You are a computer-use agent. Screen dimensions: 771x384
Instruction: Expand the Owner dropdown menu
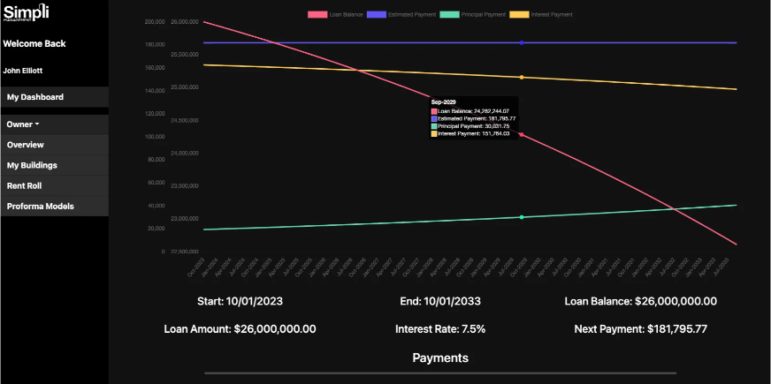click(x=23, y=124)
